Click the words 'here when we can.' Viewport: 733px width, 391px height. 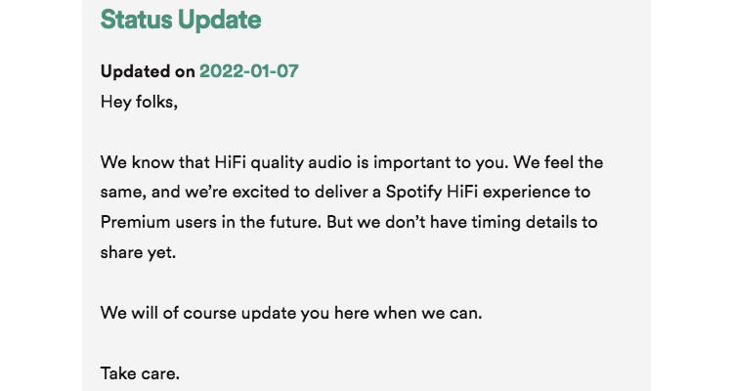(x=409, y=313)
